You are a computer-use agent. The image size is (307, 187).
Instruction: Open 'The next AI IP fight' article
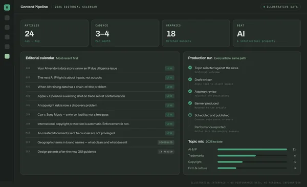pos(70,78)
